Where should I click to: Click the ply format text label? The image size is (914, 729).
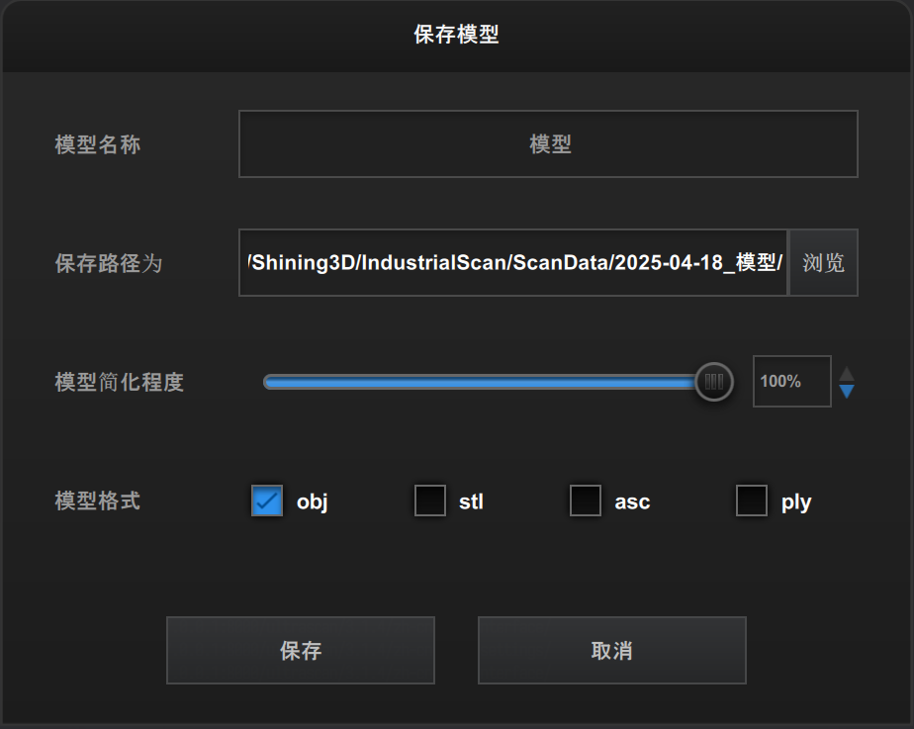[796, 502]
